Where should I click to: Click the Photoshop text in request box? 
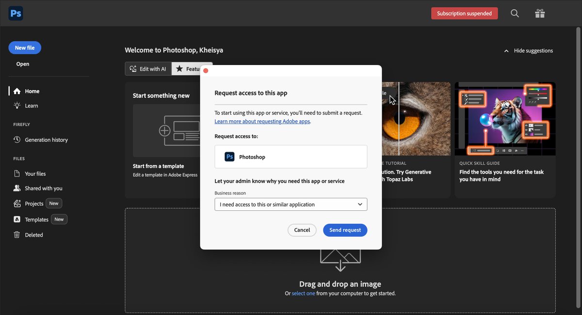point(252,157)
